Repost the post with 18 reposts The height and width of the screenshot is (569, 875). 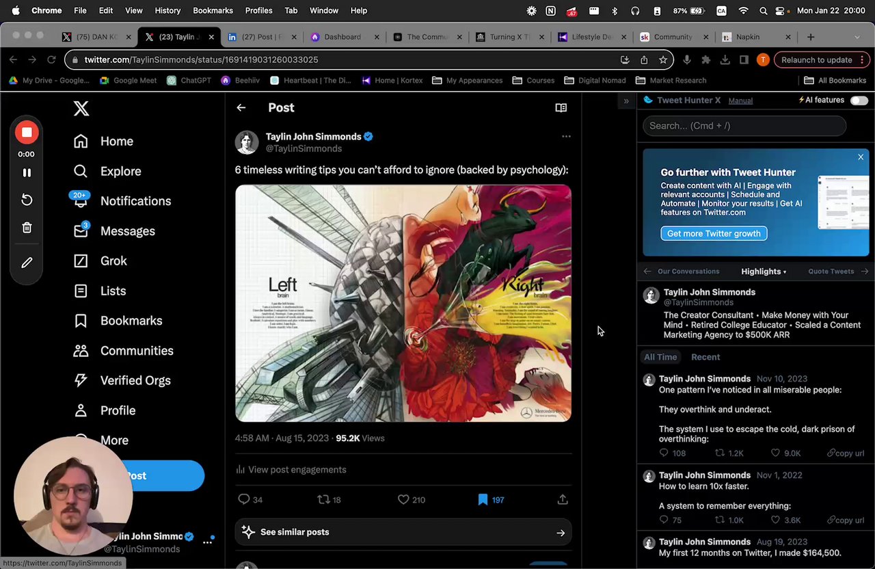(329, 500)
